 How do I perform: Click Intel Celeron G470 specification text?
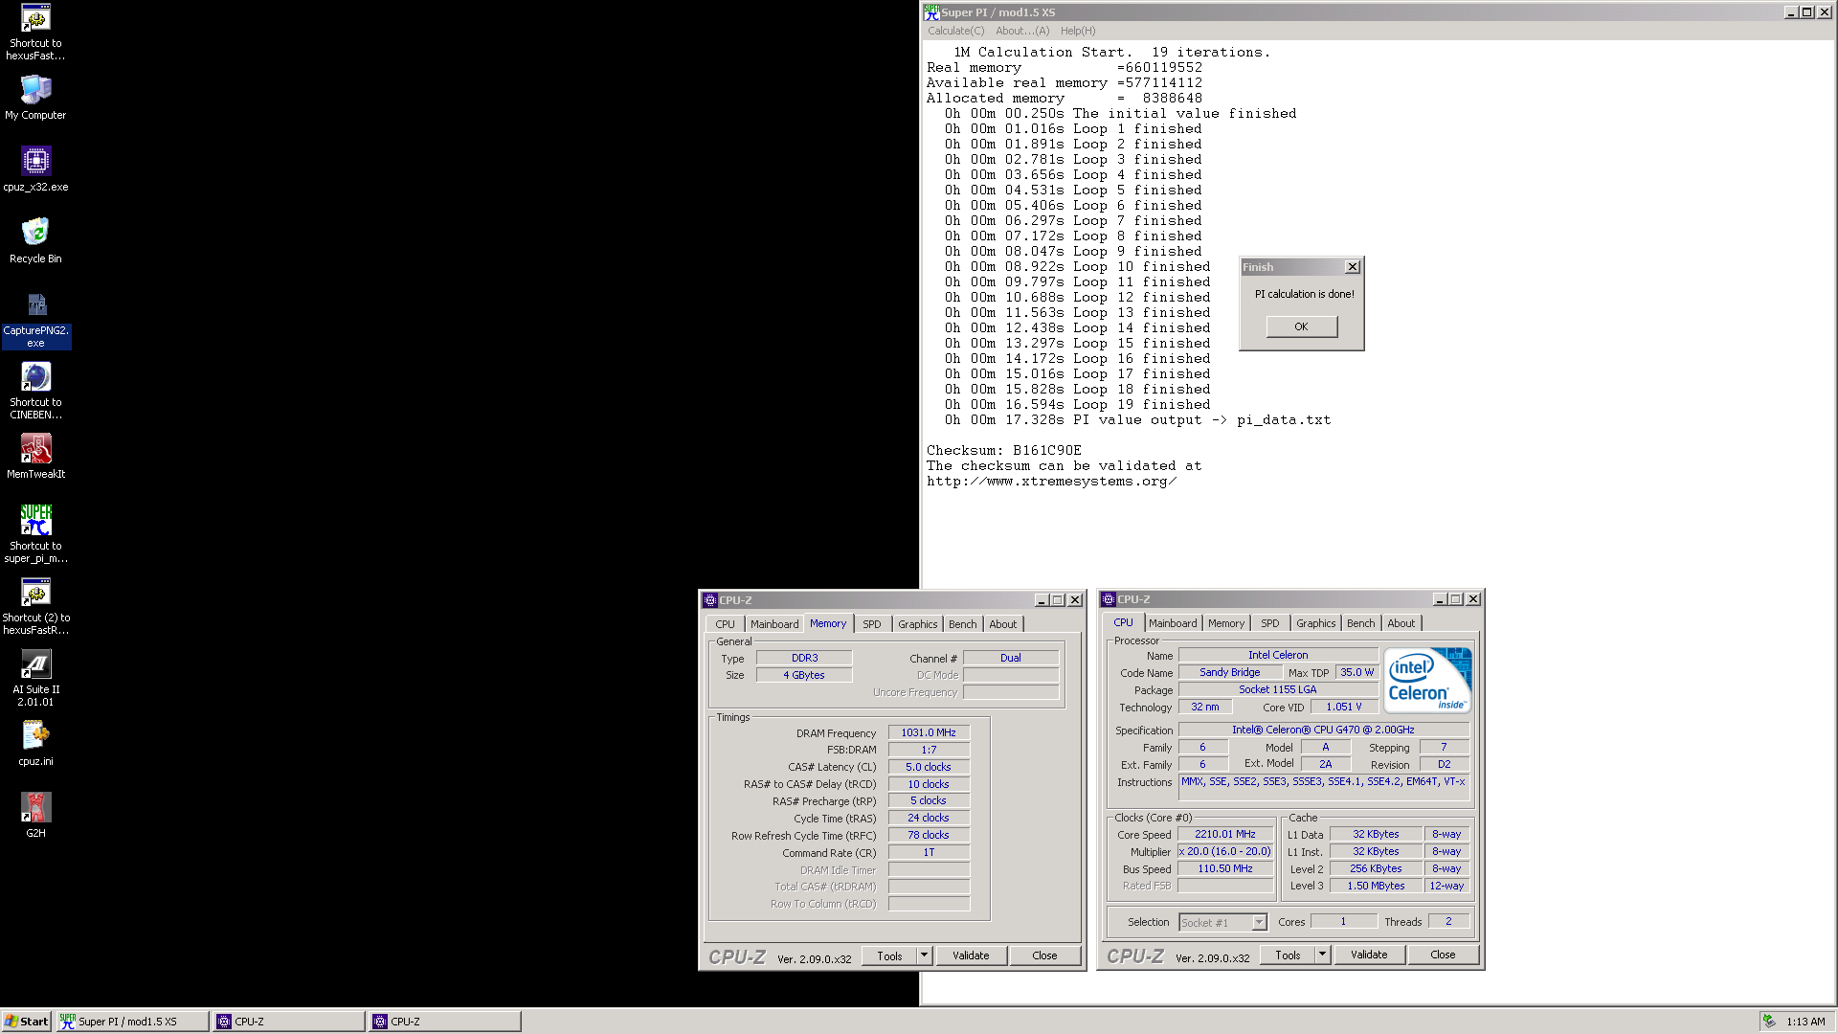tap(1323, 730)
